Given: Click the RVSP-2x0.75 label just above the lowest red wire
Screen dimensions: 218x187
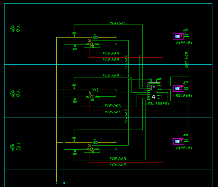Looking at the screenshot, I should pos(118,159).
